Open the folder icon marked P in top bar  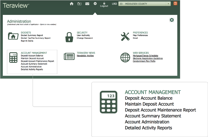[79, 4]
